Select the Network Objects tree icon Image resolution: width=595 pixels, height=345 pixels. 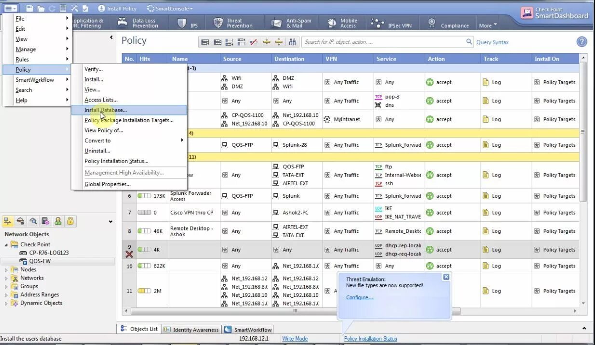[x=8, y=221]
